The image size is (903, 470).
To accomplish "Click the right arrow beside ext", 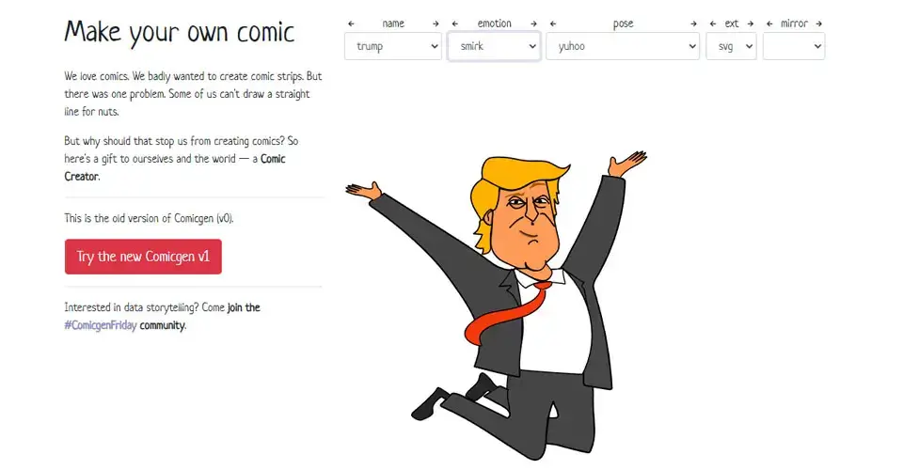I will tap(751, 23).
